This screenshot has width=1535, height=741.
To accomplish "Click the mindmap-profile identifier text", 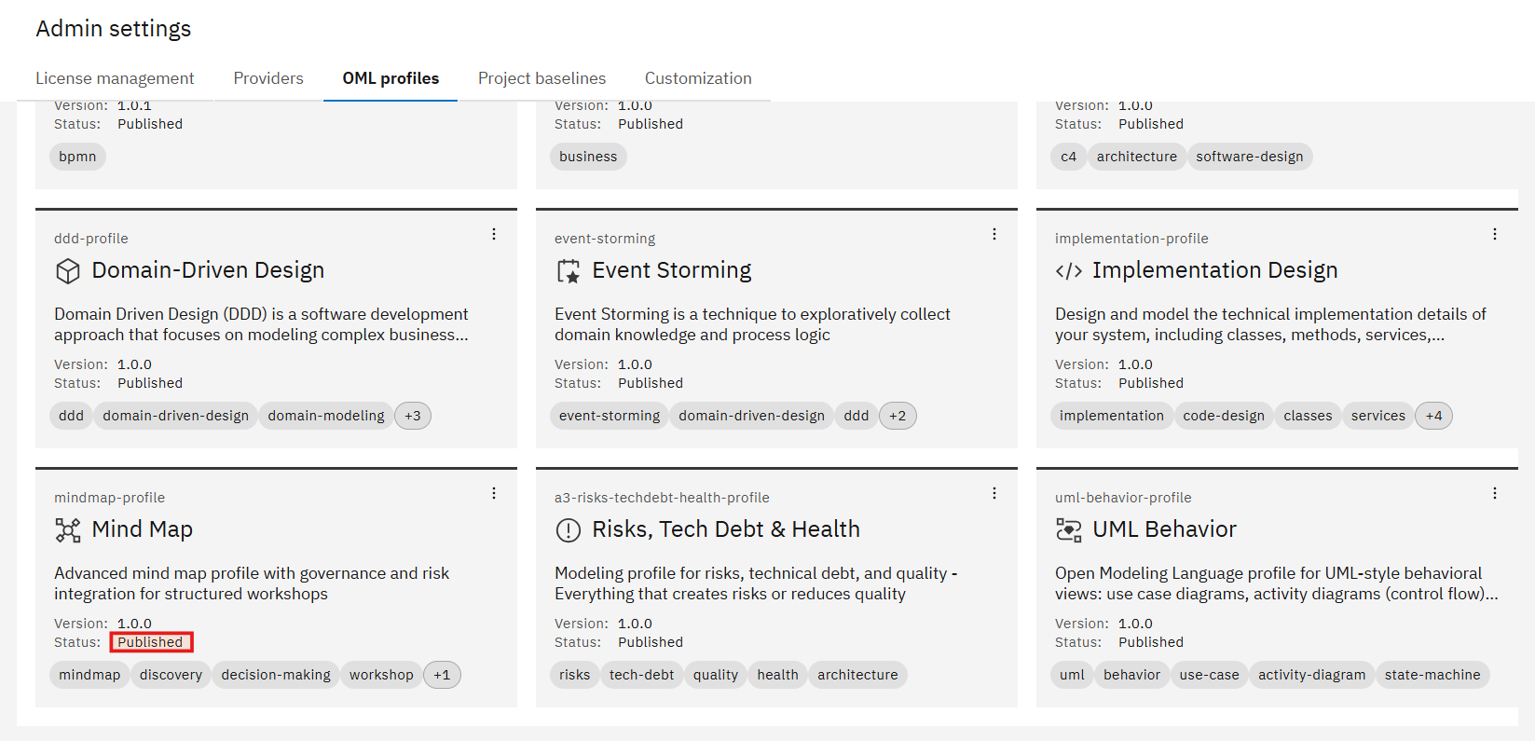I will (109, 498).
